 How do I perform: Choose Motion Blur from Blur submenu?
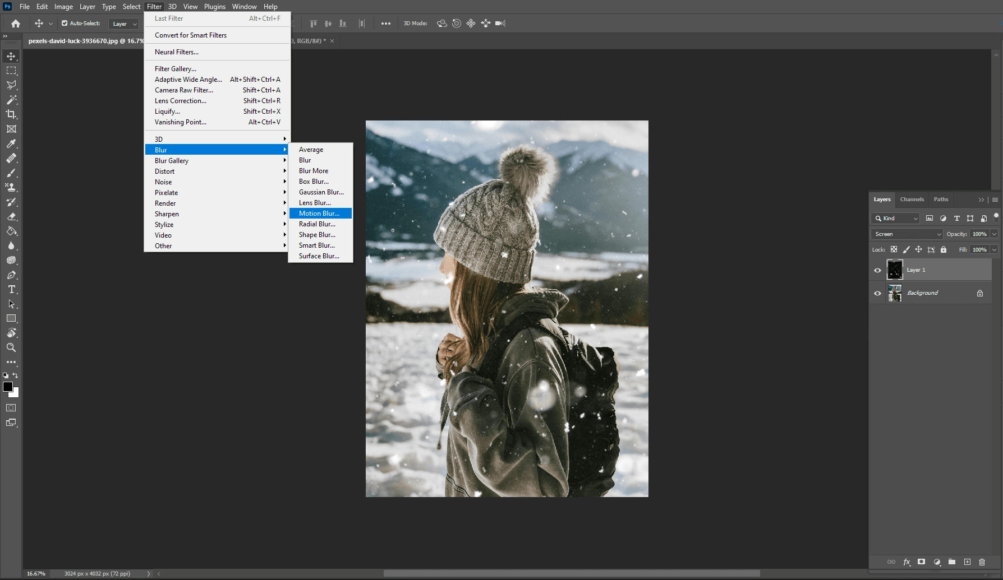click(320, 214)
